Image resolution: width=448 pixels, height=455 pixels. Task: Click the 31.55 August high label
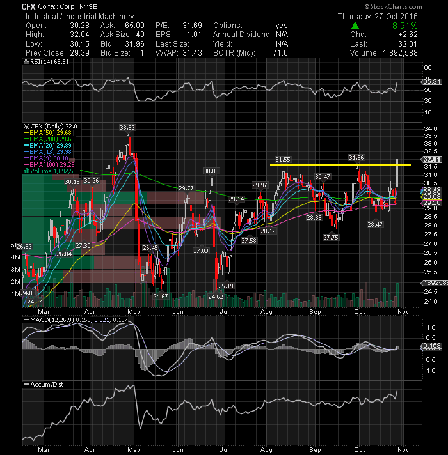point(283,159)
